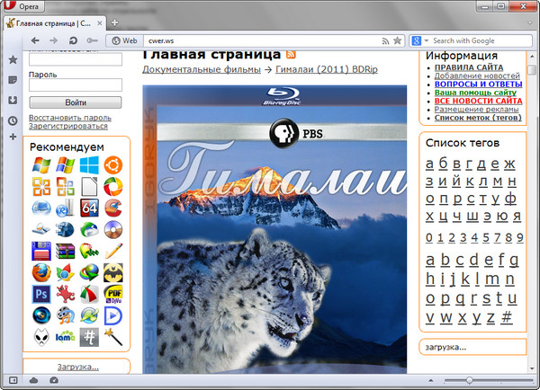Toggle the sidebar panel button in status bar
This screenshot has height=390, width=540.
pos(13,381)
